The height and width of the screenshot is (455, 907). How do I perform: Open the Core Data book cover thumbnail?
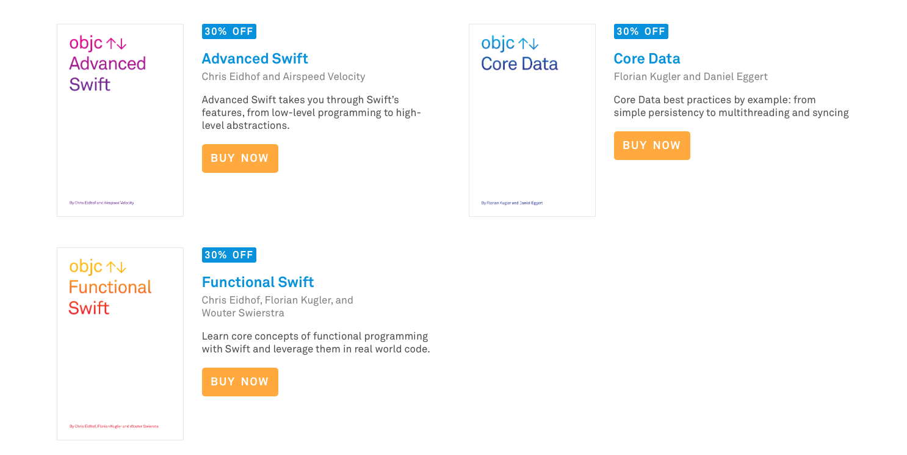(x=532, y=120)
